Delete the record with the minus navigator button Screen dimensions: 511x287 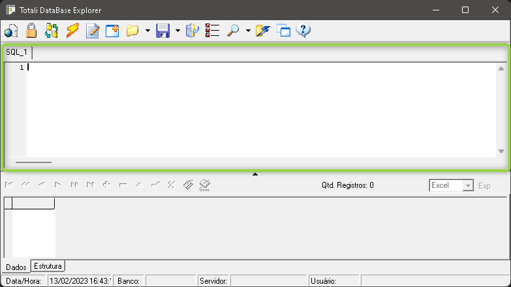pos(123,185)
